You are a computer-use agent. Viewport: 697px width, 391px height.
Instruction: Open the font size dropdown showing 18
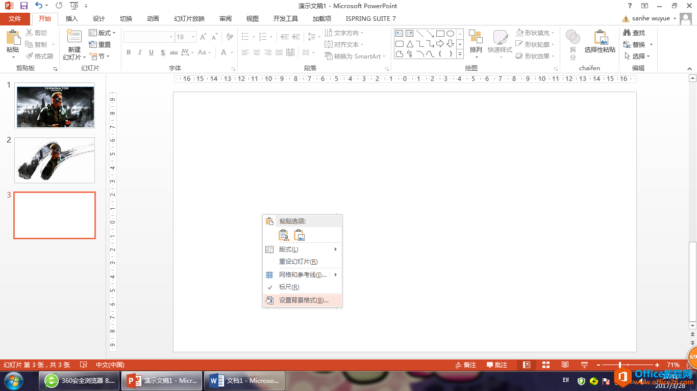tap(193, 37)
